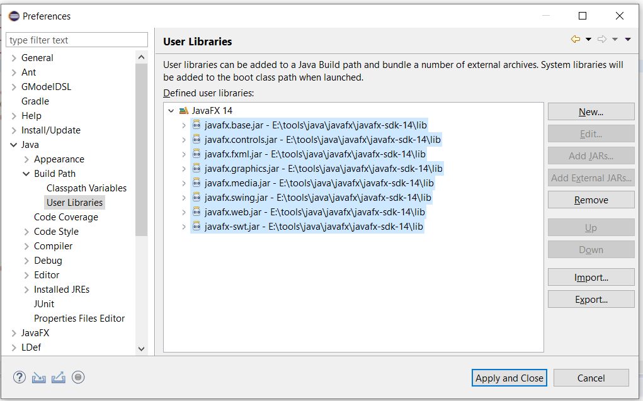Screen dimensions: 643x401
Task: Expand the General preferences node
Action: 14,58
